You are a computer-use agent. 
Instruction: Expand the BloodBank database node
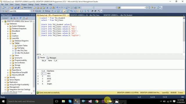[8, 31]
